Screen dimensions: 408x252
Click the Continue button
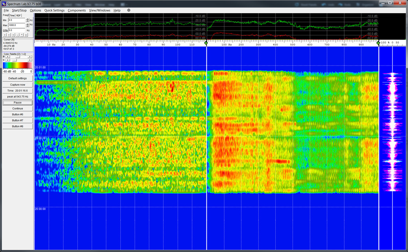coord(18,109)
